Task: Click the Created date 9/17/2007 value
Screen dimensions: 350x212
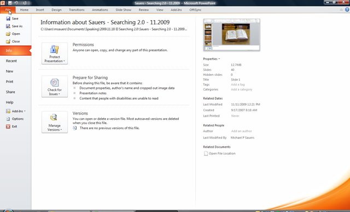Action: [x=244, y=110]
